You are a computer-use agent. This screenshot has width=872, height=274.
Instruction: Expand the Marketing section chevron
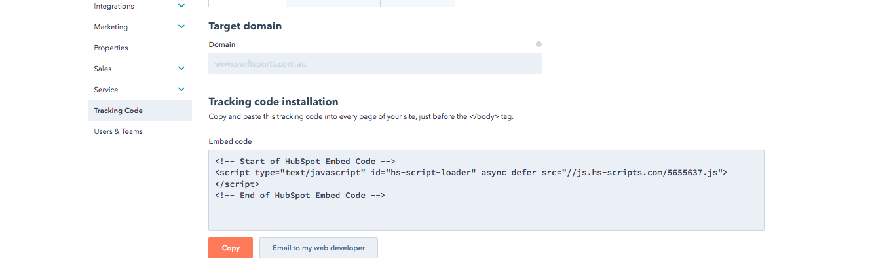(x=181, y=27)
